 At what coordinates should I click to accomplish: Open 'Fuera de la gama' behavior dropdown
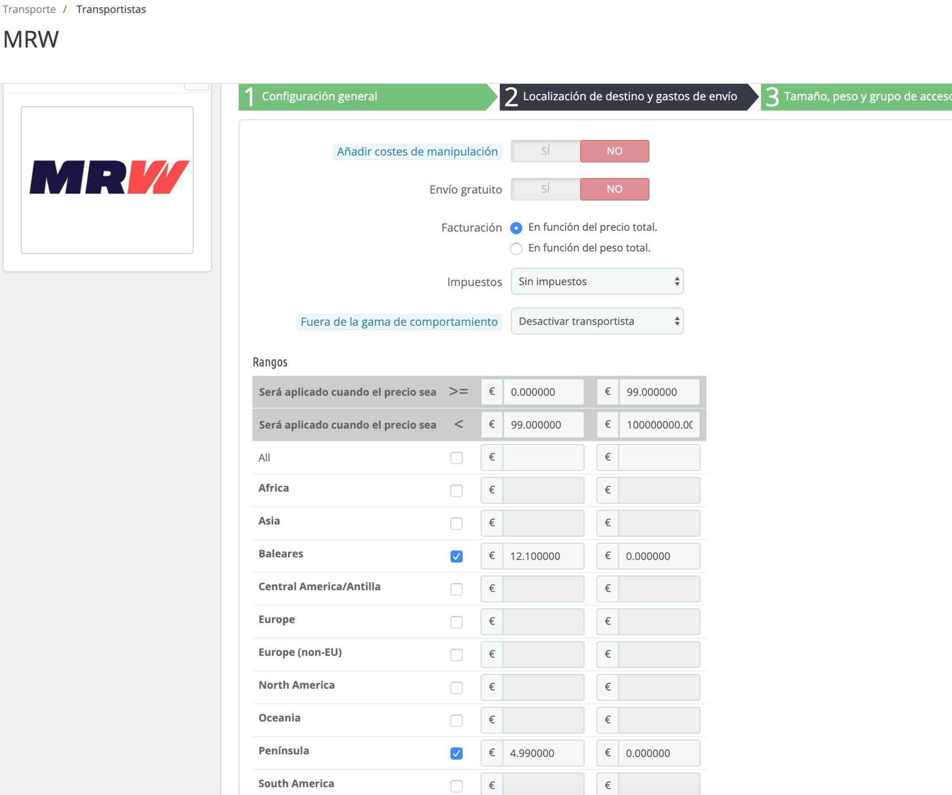(x=597, y=321)
